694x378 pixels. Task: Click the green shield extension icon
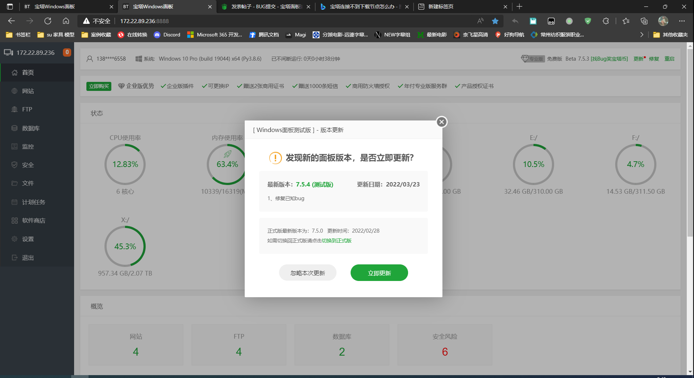tap(588, 21)
